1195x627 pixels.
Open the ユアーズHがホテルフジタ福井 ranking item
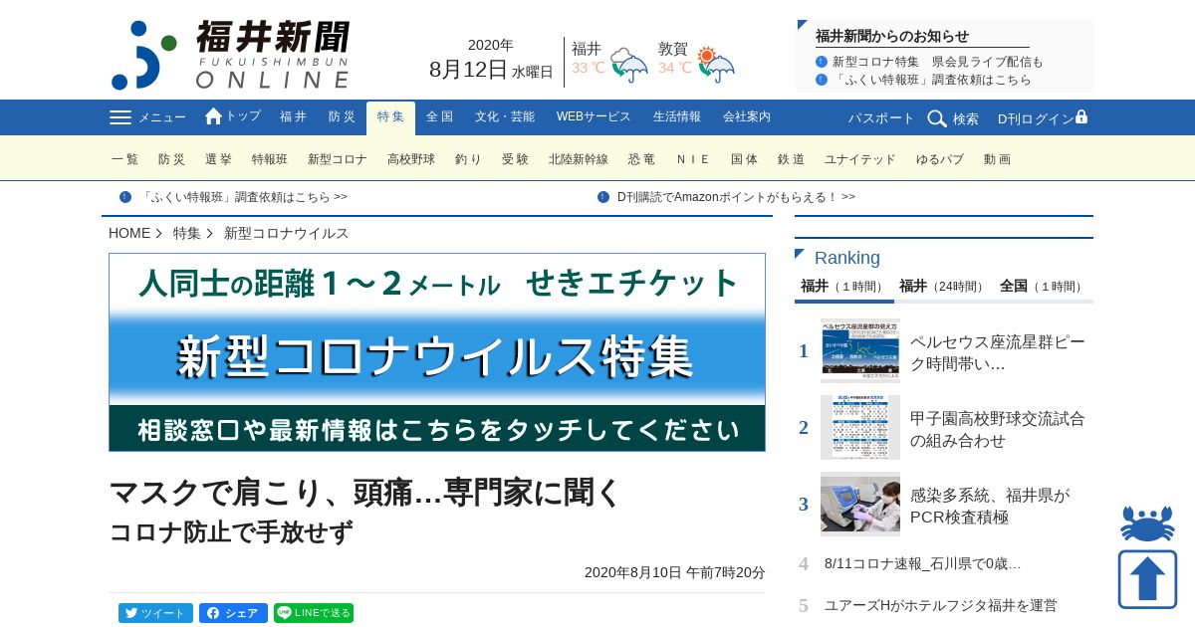click(x=941, y=605)
